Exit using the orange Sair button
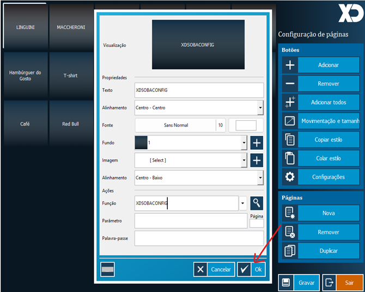The image size is (365, 292). (349, 283)
